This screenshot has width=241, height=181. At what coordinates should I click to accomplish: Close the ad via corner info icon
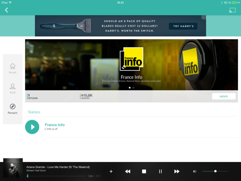tap(204, 17)
